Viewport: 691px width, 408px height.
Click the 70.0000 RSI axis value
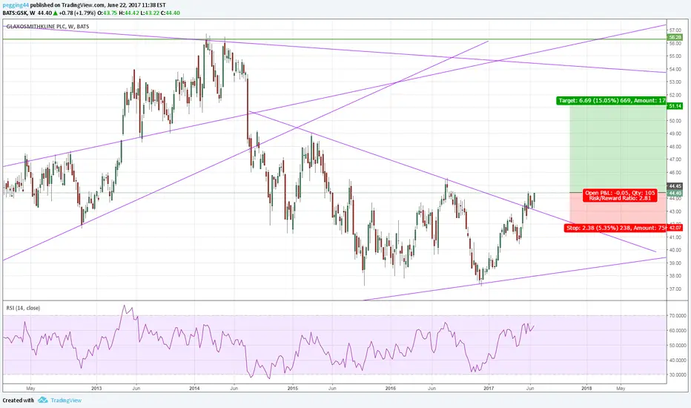pos(678,316)
